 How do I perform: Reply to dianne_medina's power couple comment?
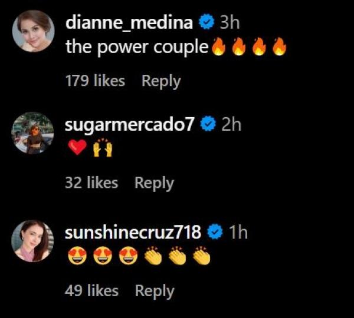(x=161, y=81)
